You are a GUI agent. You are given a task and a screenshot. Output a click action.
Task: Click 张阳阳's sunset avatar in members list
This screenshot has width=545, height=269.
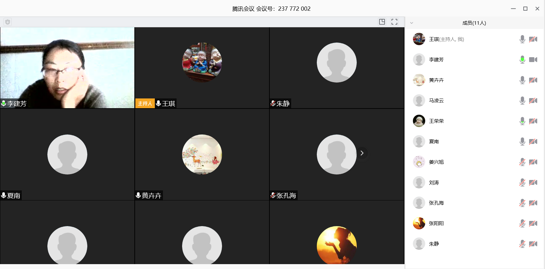419,223
